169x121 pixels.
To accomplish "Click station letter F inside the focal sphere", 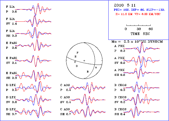I will point(77,52).
